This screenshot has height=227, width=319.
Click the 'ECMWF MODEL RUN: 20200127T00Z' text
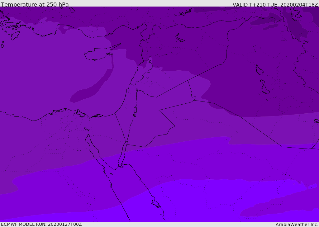[41, 224]
